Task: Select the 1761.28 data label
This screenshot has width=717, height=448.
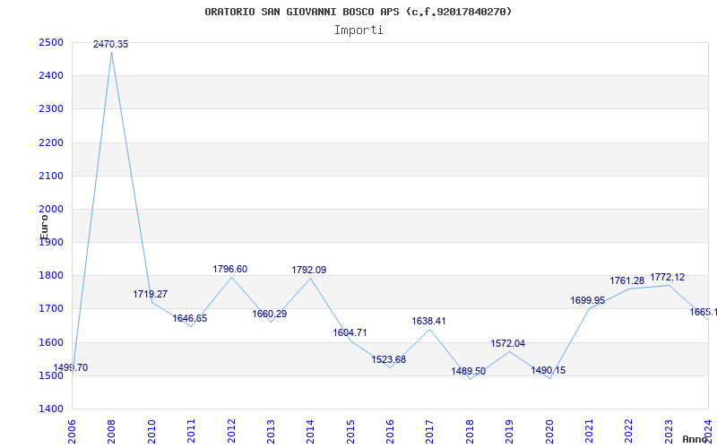Action: click(626, 280)
